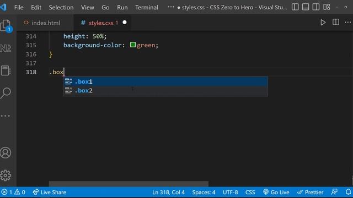Open the File menu
The width and height of the screenshot is (353, 198).
coord(19,7)
